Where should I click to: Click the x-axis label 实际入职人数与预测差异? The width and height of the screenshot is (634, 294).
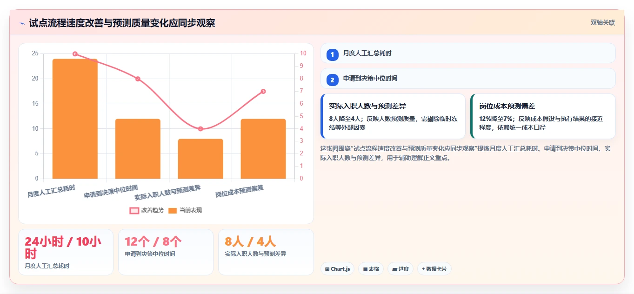coord(168,193)
